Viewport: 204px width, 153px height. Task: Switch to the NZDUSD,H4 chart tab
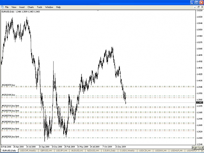pos(93,150)
